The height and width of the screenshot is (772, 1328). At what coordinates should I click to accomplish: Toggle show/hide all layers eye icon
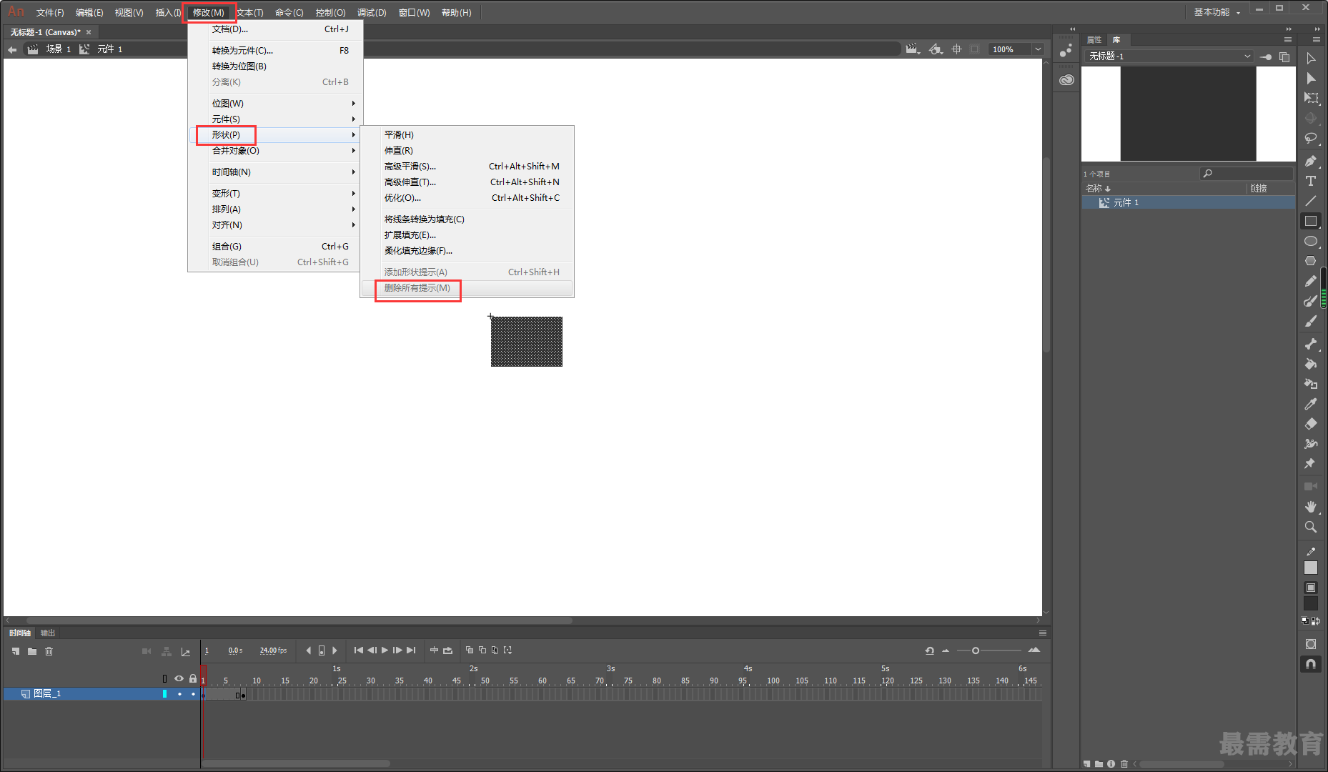coord(179,678)
